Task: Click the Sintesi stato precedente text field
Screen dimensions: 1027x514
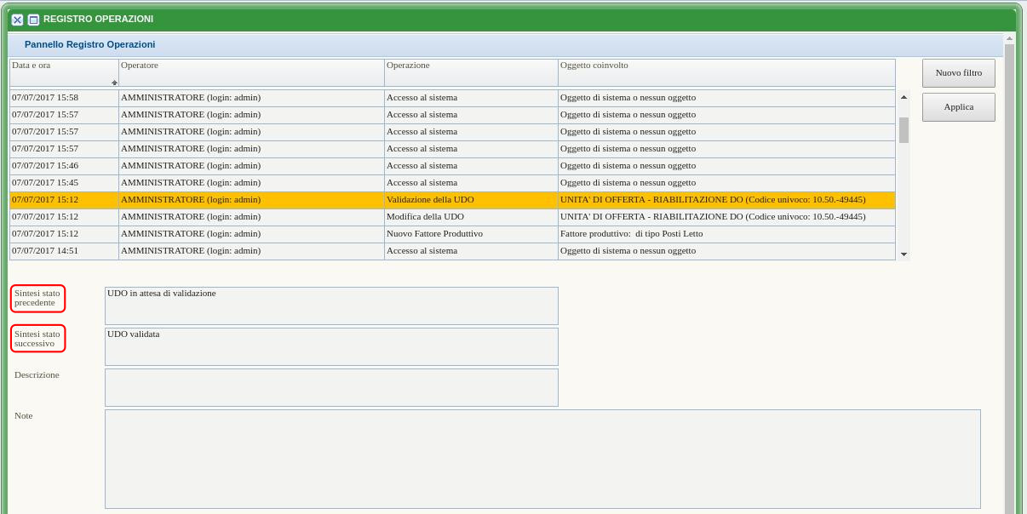Action: coord(331,306)
